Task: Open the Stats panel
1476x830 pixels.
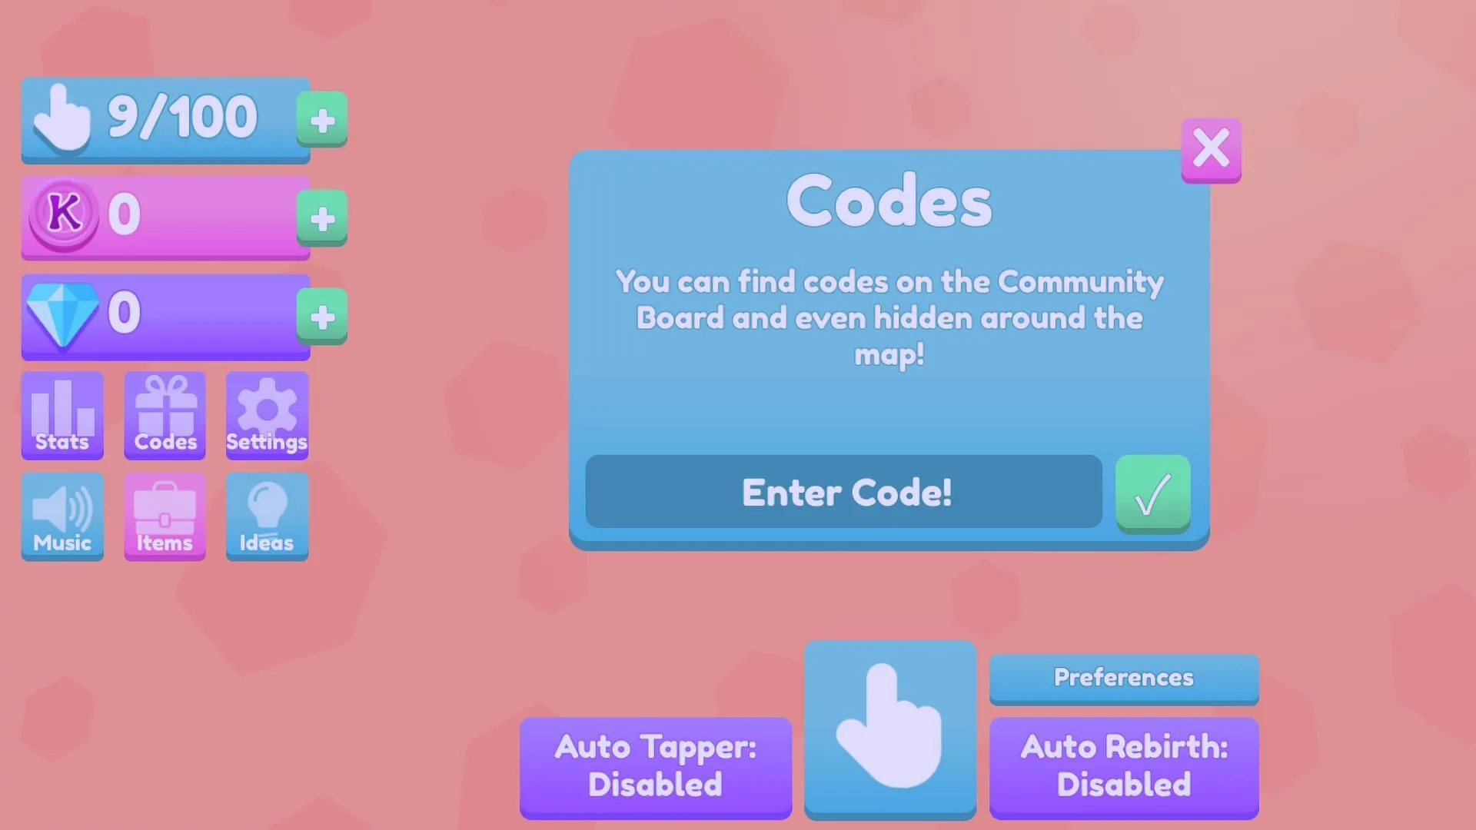Action: pyautogui.click(x=61, y=414)
